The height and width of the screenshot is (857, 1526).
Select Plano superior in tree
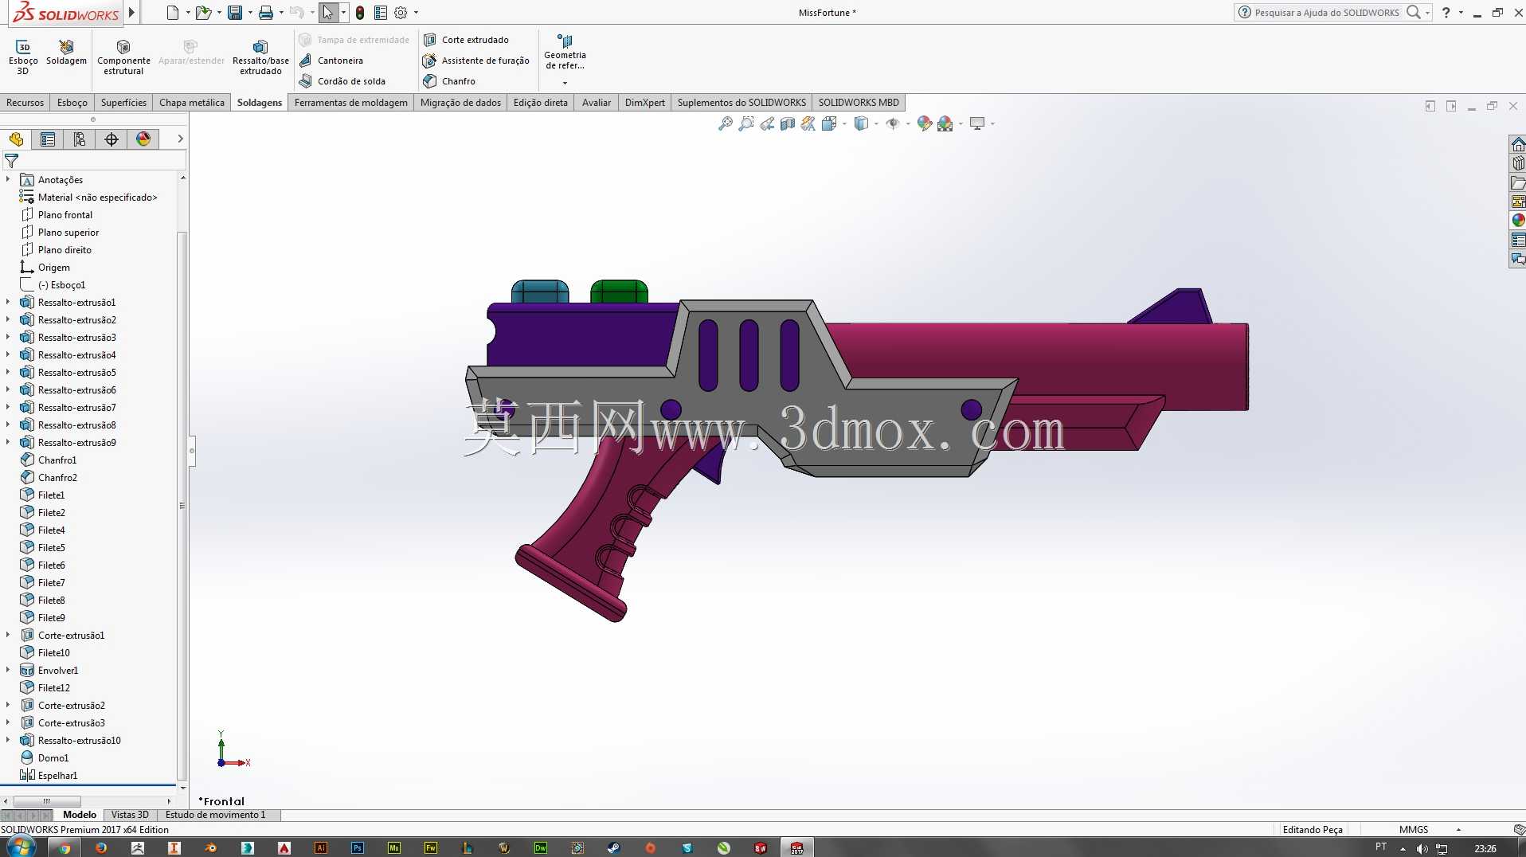60,233
